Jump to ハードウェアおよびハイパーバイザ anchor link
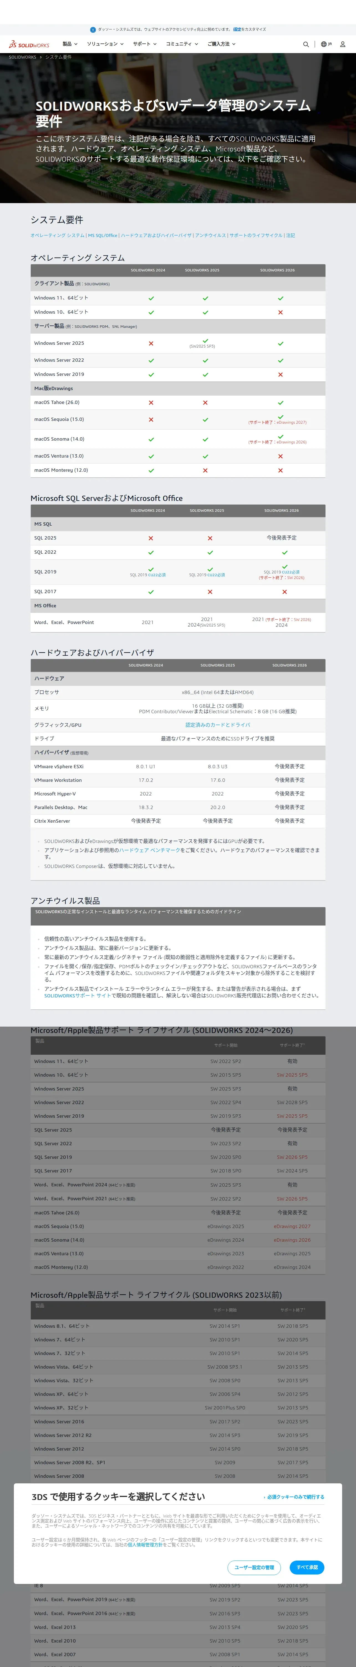 click(156, 236)
